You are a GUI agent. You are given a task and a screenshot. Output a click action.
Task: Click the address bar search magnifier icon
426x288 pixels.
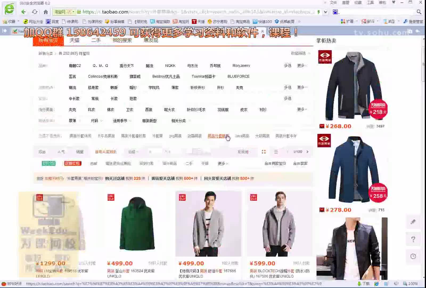click(419, 12)
